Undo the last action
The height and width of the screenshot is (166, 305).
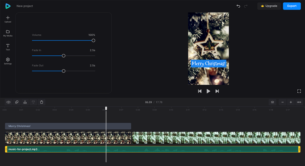(x=238, y=6)
